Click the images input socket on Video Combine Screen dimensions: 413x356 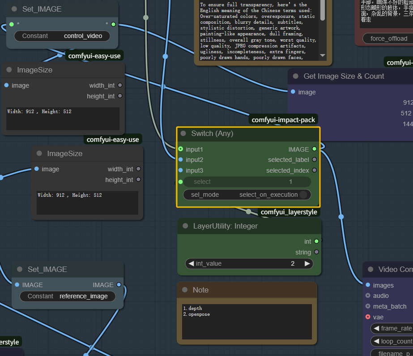click(x=368, y=285)
